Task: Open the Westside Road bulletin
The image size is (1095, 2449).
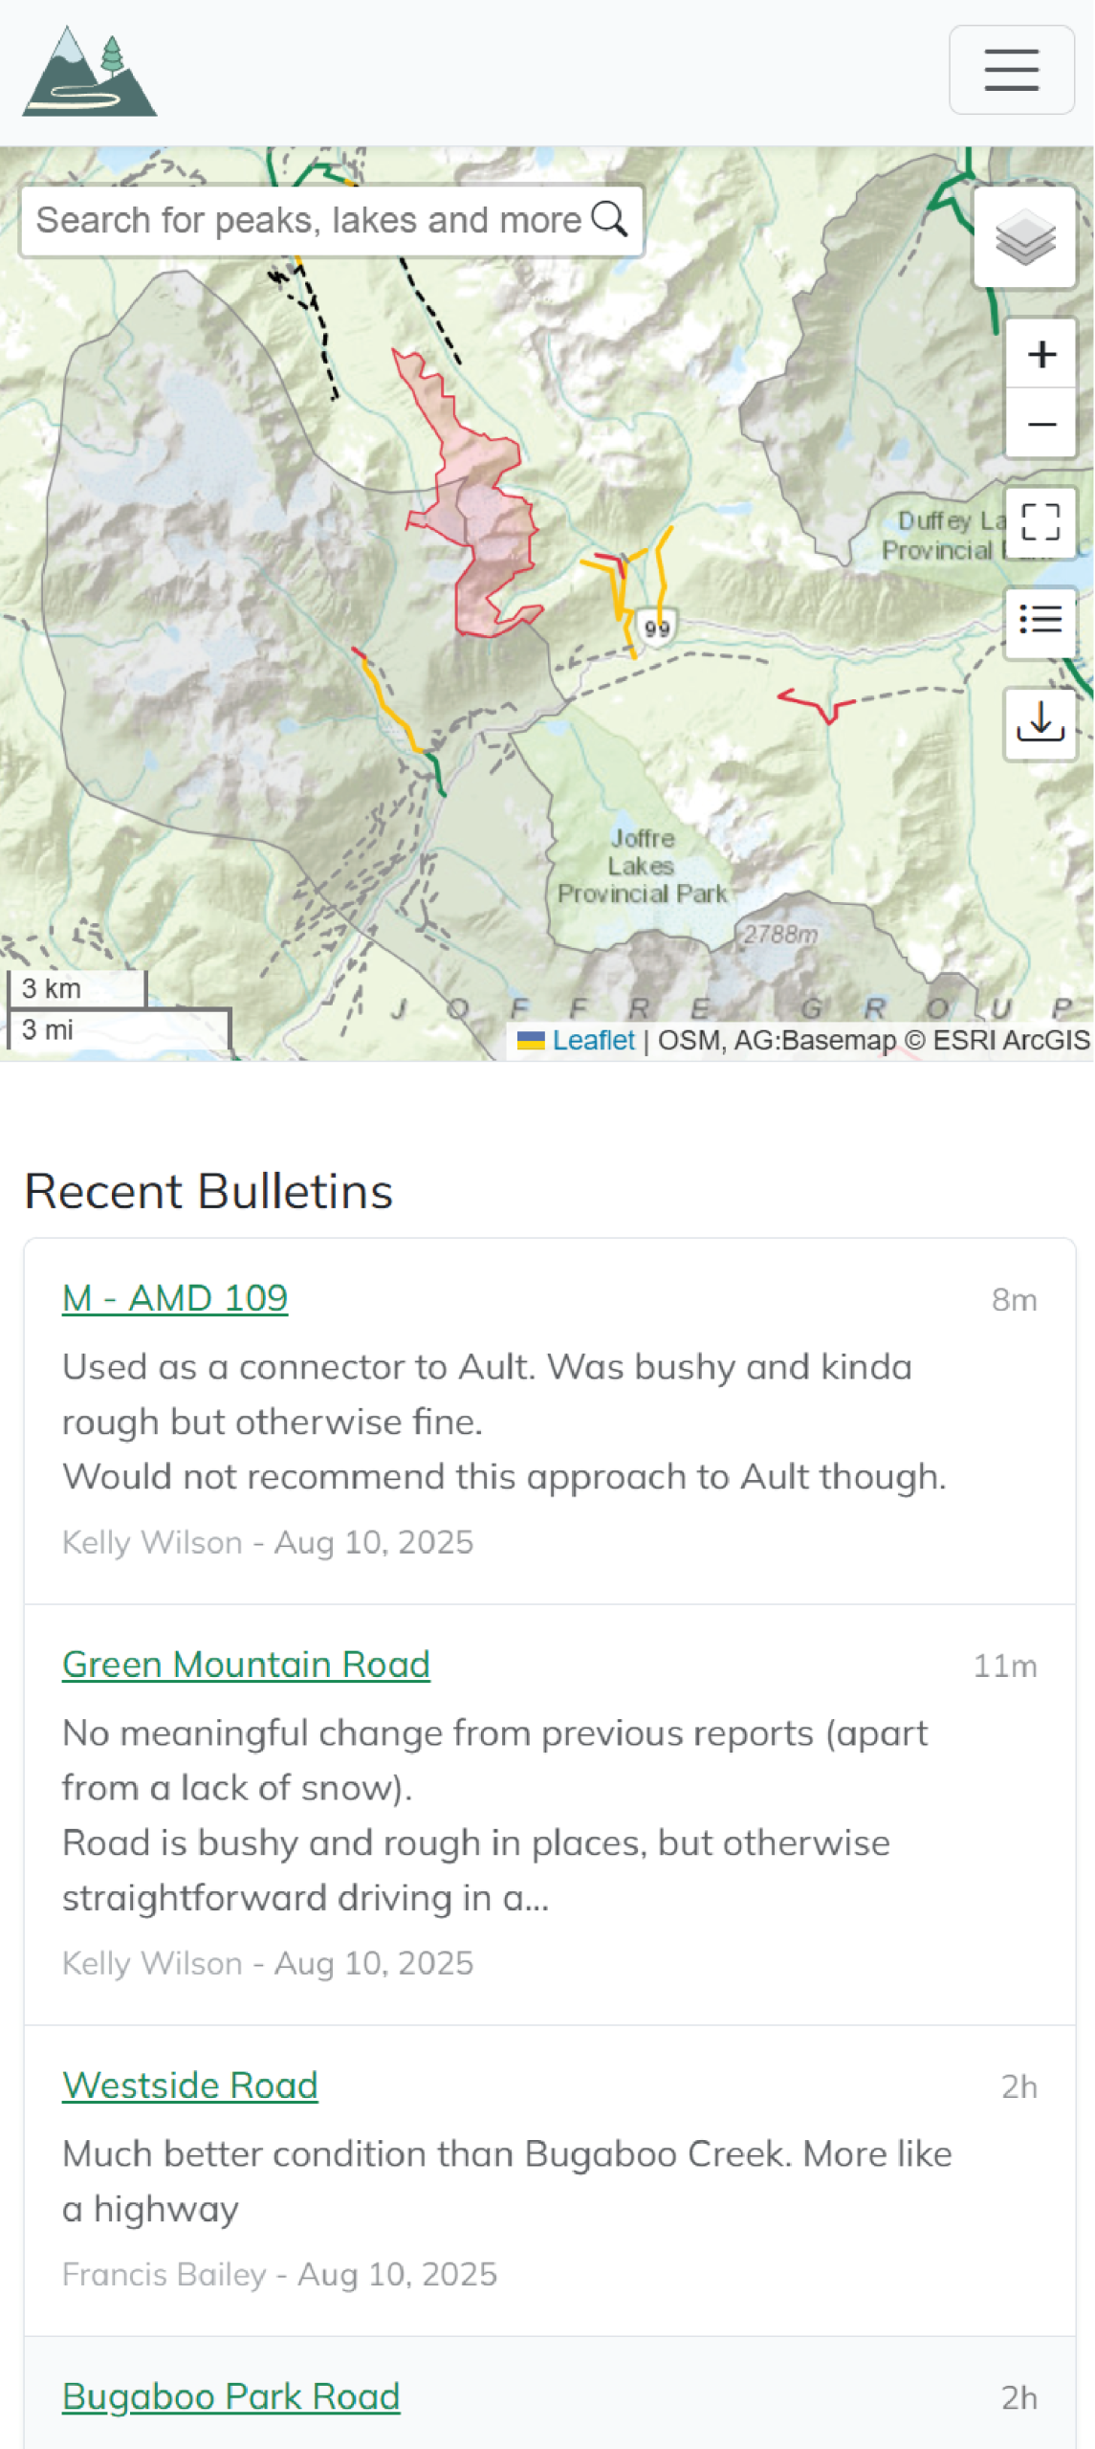Action: (x=189, y=2085)
